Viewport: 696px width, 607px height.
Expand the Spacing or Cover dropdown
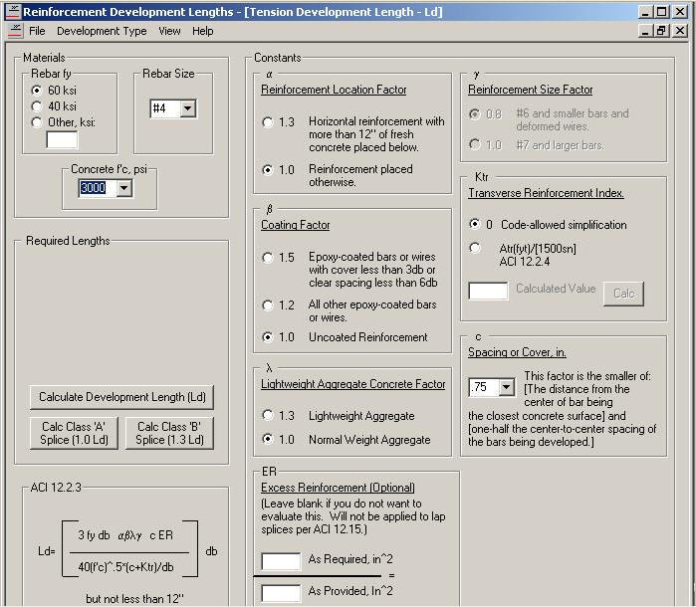(506, 387)
